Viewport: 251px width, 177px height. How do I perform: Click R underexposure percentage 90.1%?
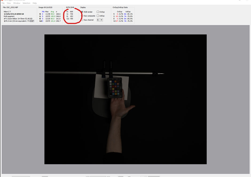[x=130, y=14]
